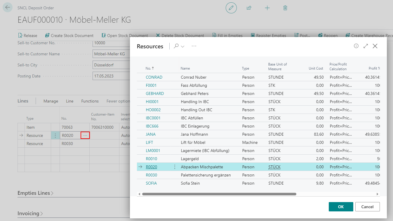Expand the Resources dialog to full size

[366, 46]
